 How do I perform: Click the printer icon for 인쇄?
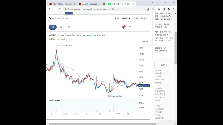click(x=142, y=19)
